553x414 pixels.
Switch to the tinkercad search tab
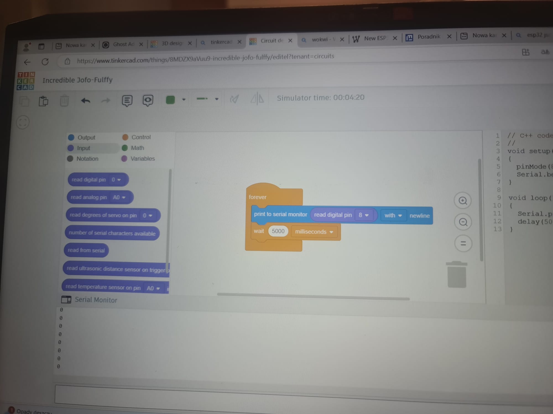tap(221, 42)
